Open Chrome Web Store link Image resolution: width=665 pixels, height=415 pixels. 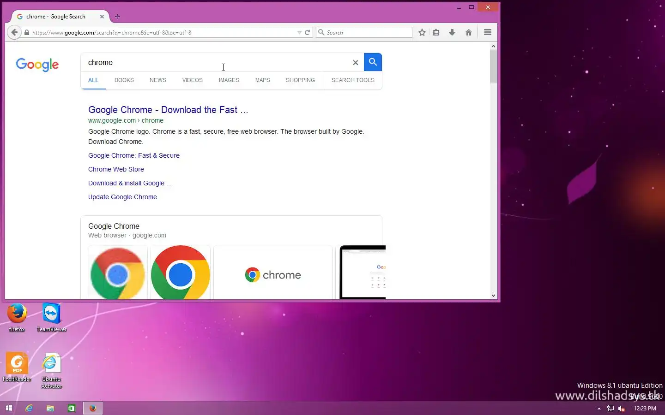116,169
